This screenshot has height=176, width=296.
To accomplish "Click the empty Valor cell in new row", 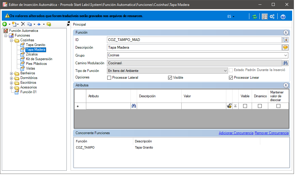I will (204, 106).
